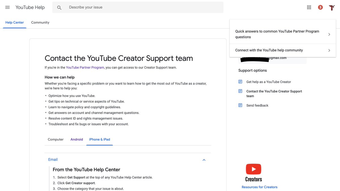The width and height of the screenshot is (340, 191).
Task: Click the search magnifier icon
Action: coord(59,8)
